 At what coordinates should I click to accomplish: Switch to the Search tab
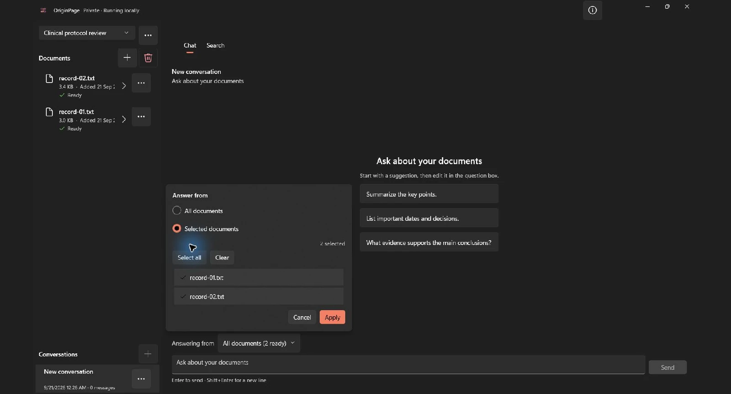point(215,45)
